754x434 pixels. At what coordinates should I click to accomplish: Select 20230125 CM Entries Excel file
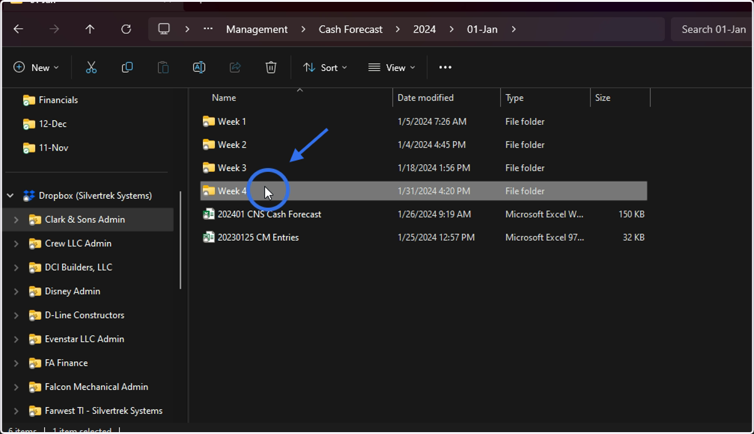(x=423, y=238)
